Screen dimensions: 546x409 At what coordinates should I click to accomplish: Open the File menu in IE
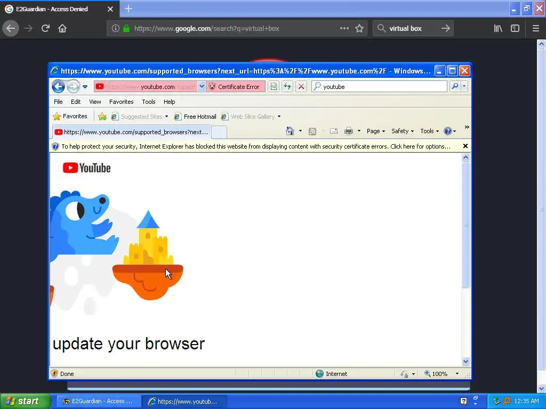tap(58, 102)
